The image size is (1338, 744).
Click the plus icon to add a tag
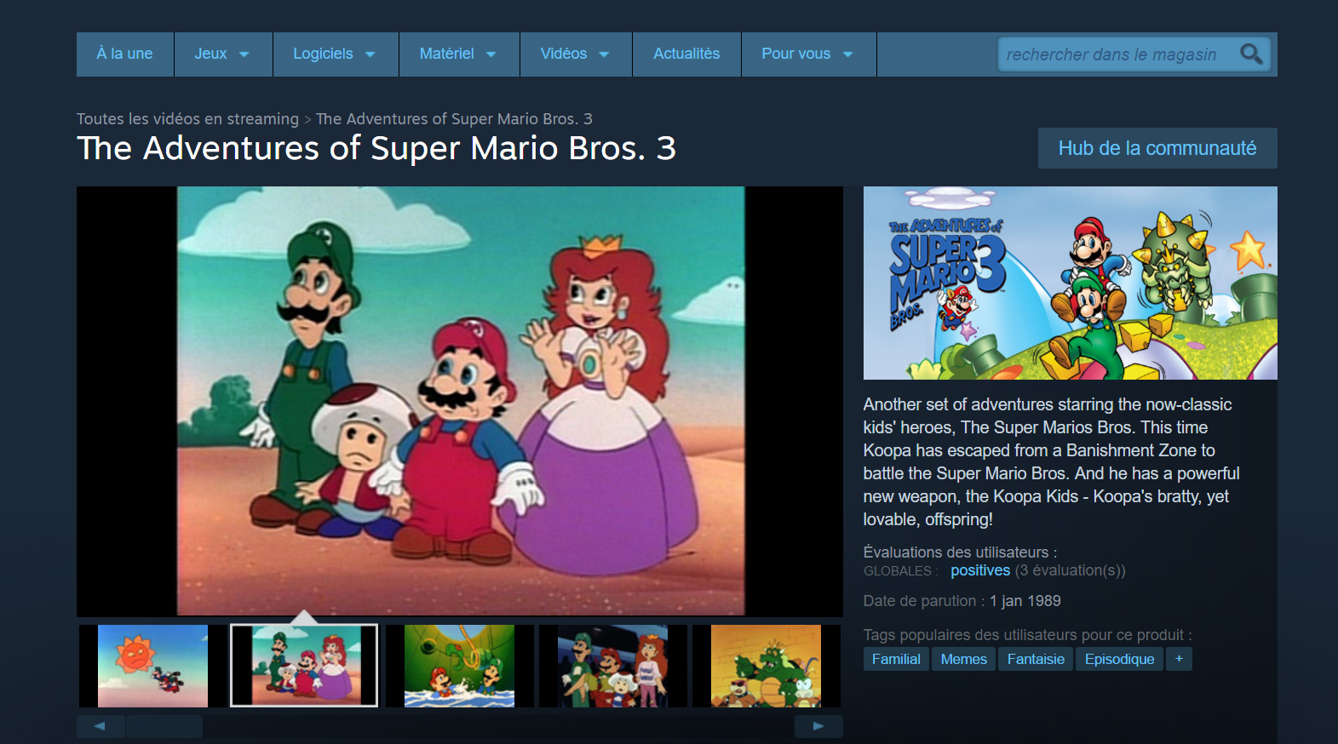[x=1179, y=659]
